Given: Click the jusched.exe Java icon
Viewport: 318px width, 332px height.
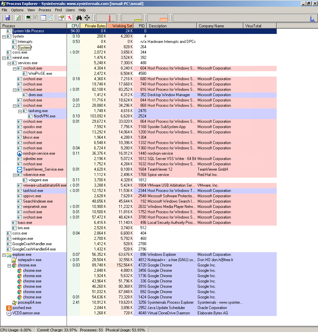Looking at the screenshot, I should click(x=9, y=308).
